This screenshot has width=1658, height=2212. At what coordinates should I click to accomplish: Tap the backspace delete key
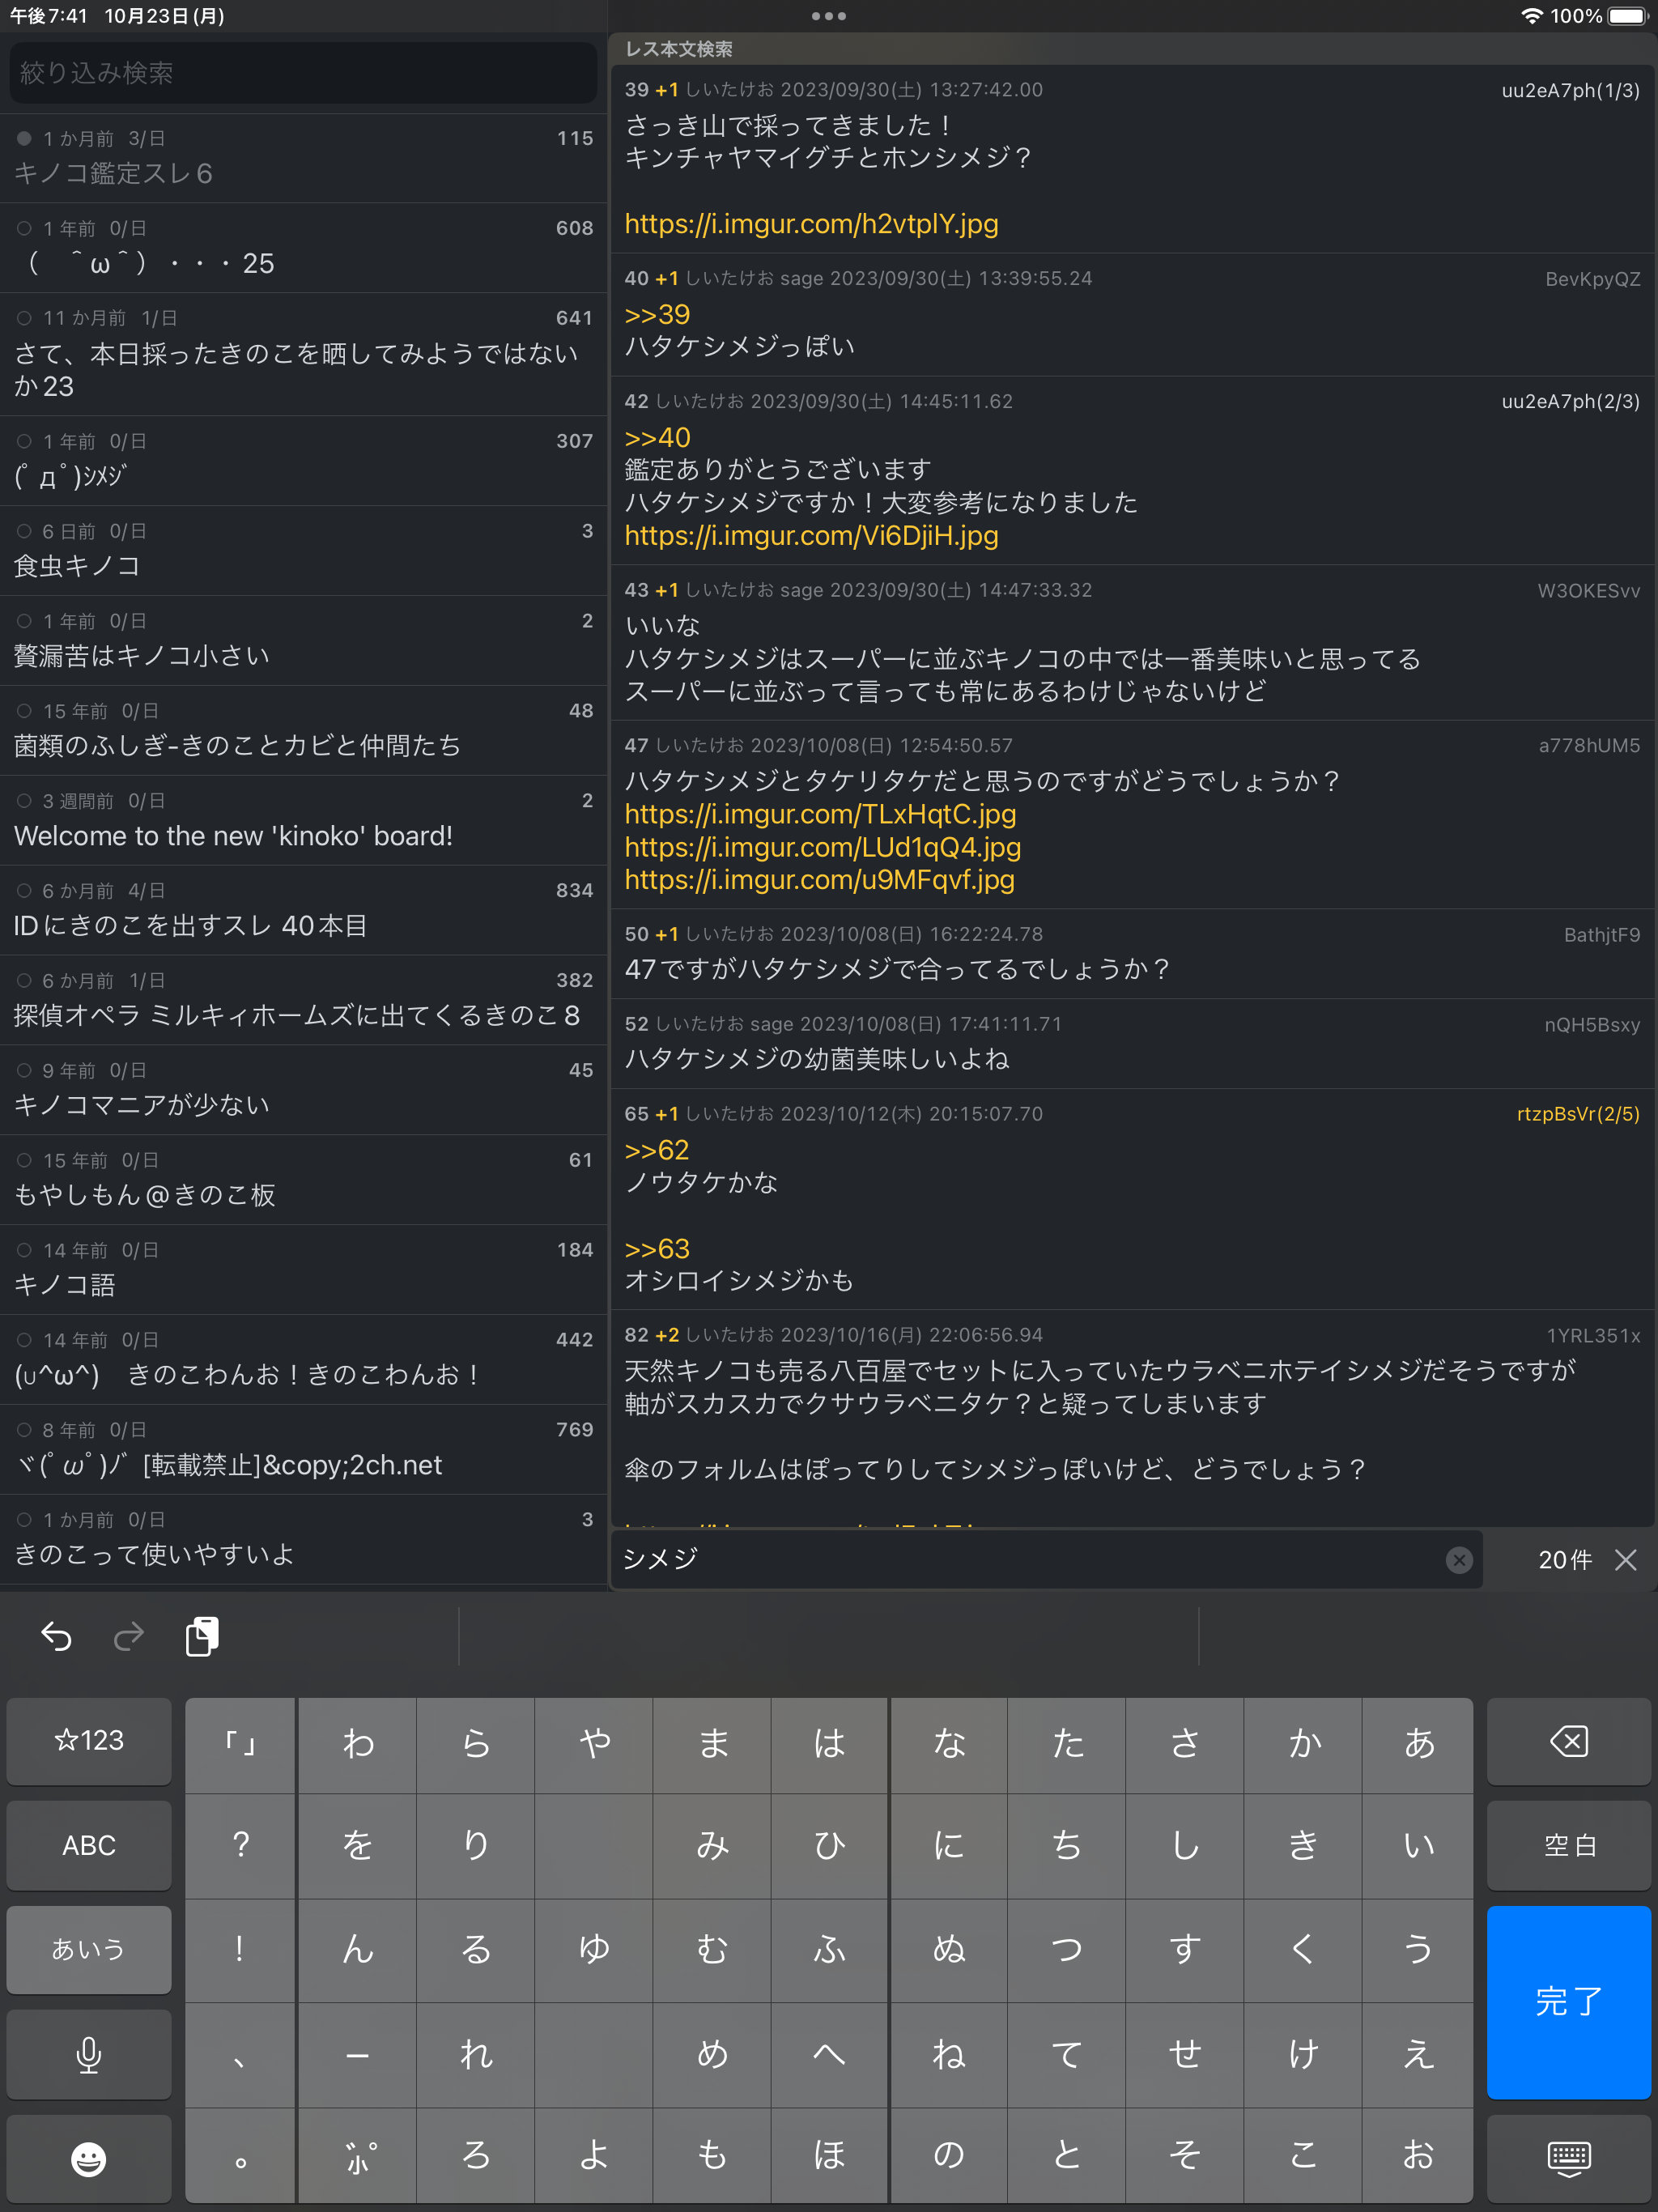1568,1741
